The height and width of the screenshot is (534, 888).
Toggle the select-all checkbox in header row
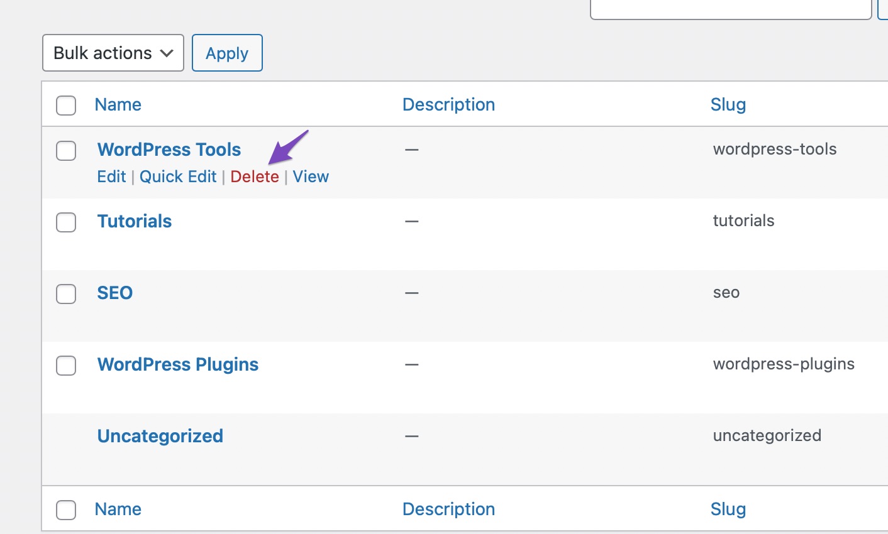click(x=66, y=105)
